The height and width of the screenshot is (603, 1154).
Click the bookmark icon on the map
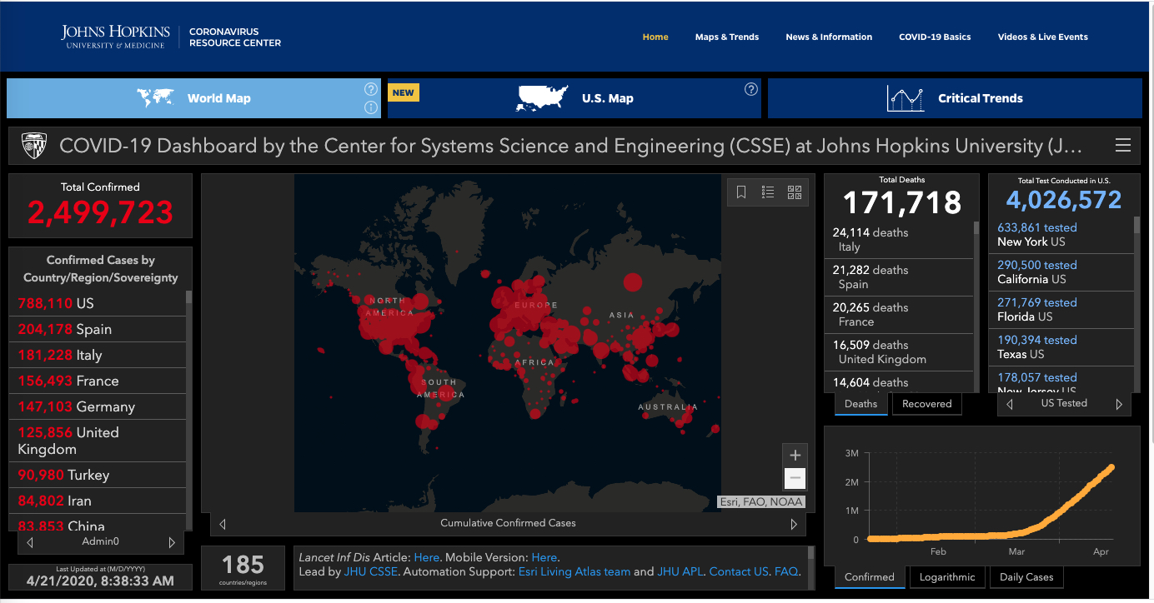point(741,192)
